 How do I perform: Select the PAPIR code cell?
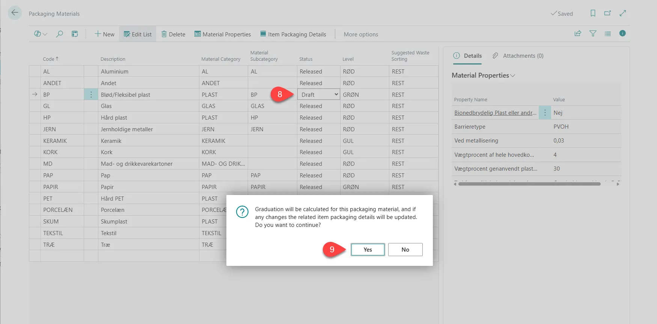62,187
